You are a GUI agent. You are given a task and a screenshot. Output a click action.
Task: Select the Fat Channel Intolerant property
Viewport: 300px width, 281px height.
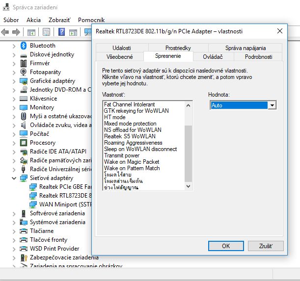[129, 104]
